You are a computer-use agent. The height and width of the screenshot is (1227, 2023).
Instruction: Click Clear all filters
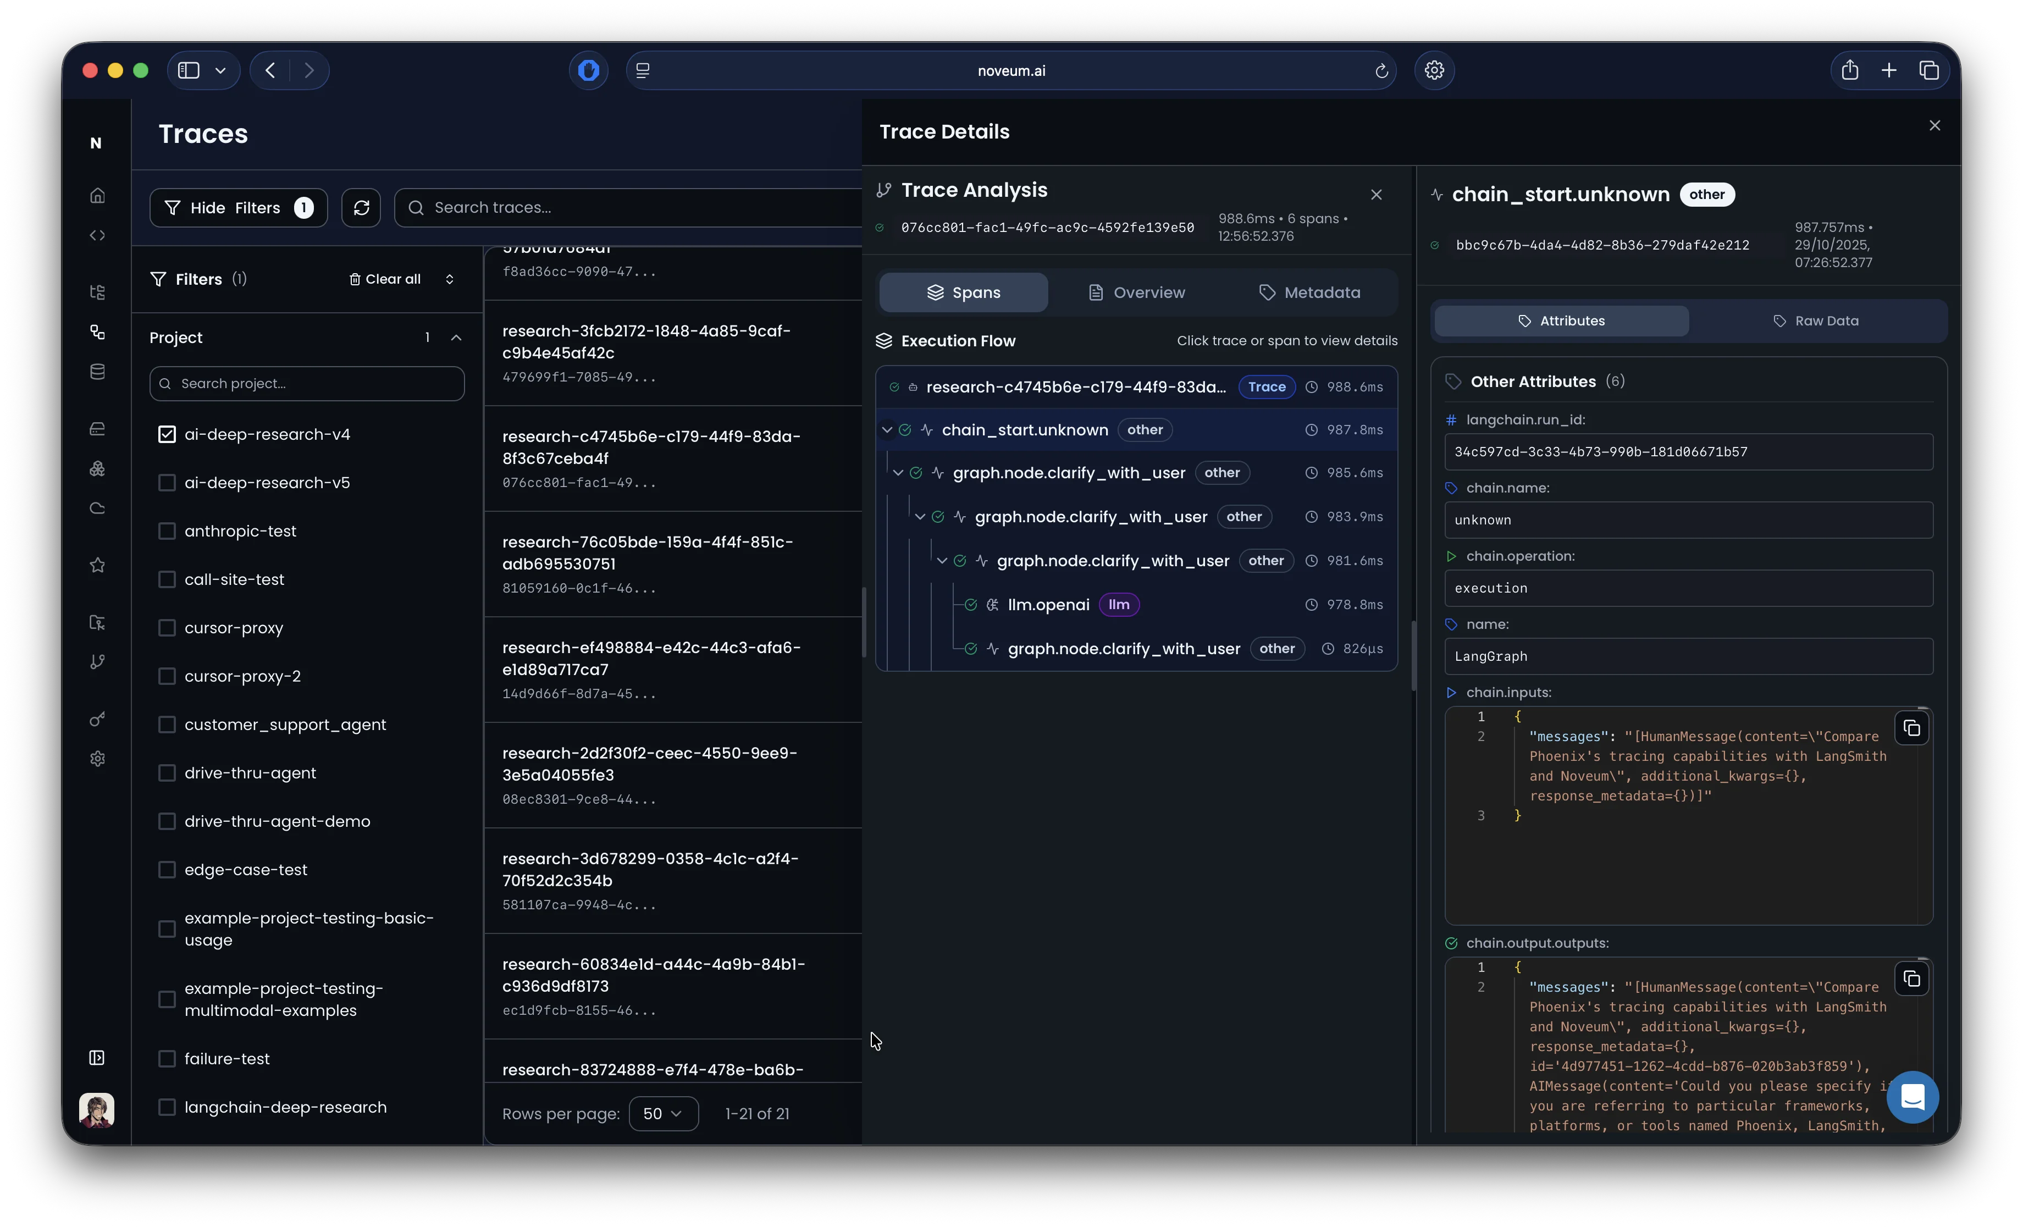pos(385,279)
